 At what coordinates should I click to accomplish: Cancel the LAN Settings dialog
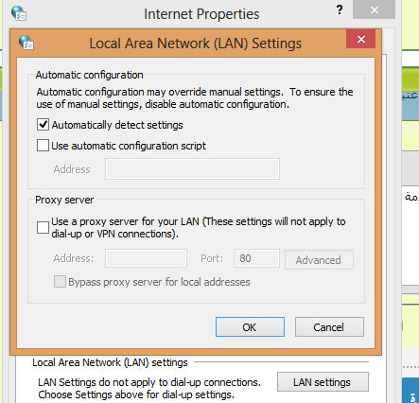(x=329, y=327)
